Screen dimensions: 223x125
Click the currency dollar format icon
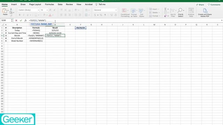coord(95,15)
